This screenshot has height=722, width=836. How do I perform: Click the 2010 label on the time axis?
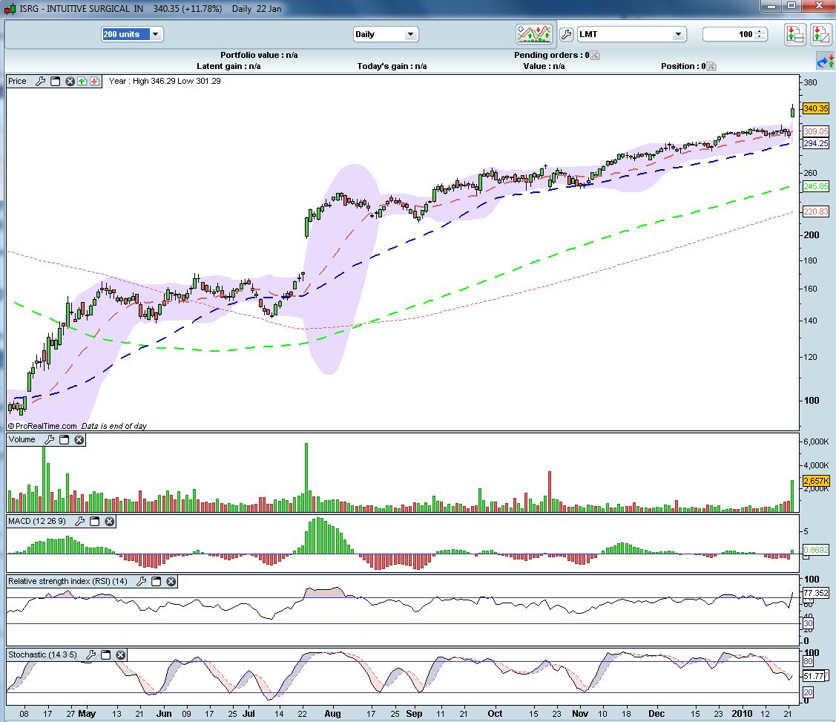742,714
